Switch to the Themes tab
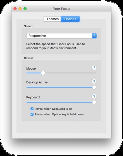Screen dimensions: 123x156 [52, 19]
